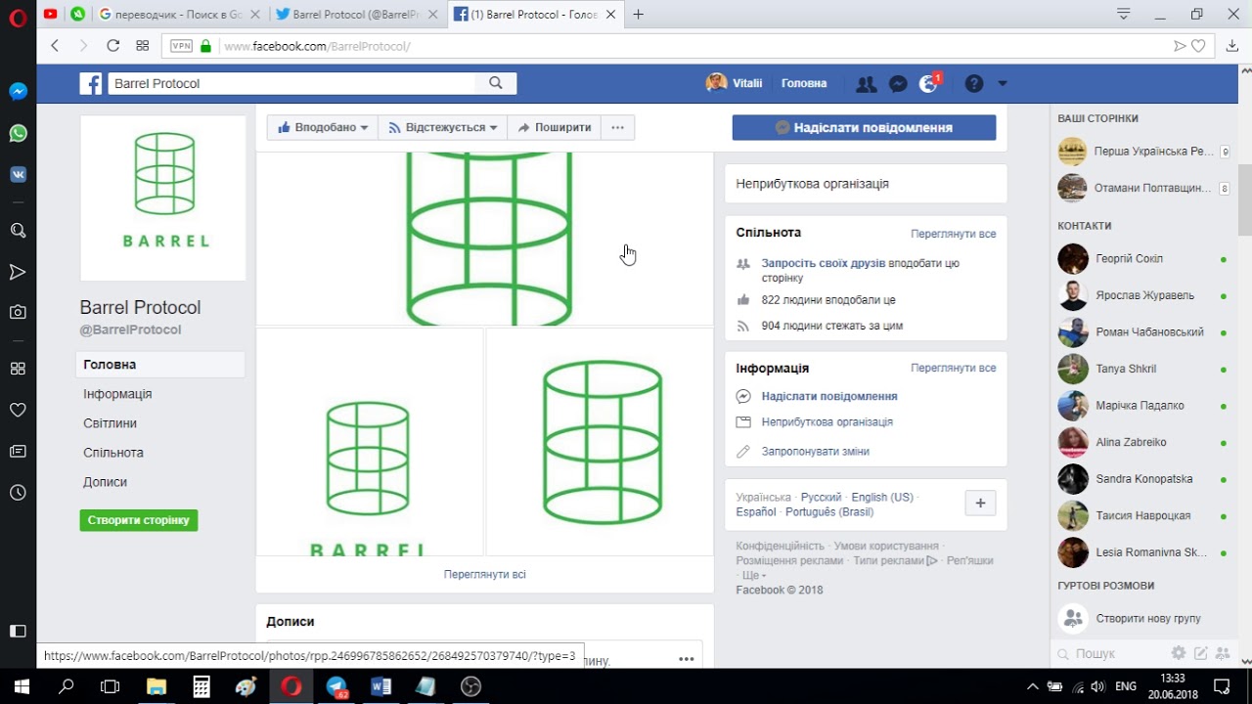Click the page vertical scrollbar

1244,200
